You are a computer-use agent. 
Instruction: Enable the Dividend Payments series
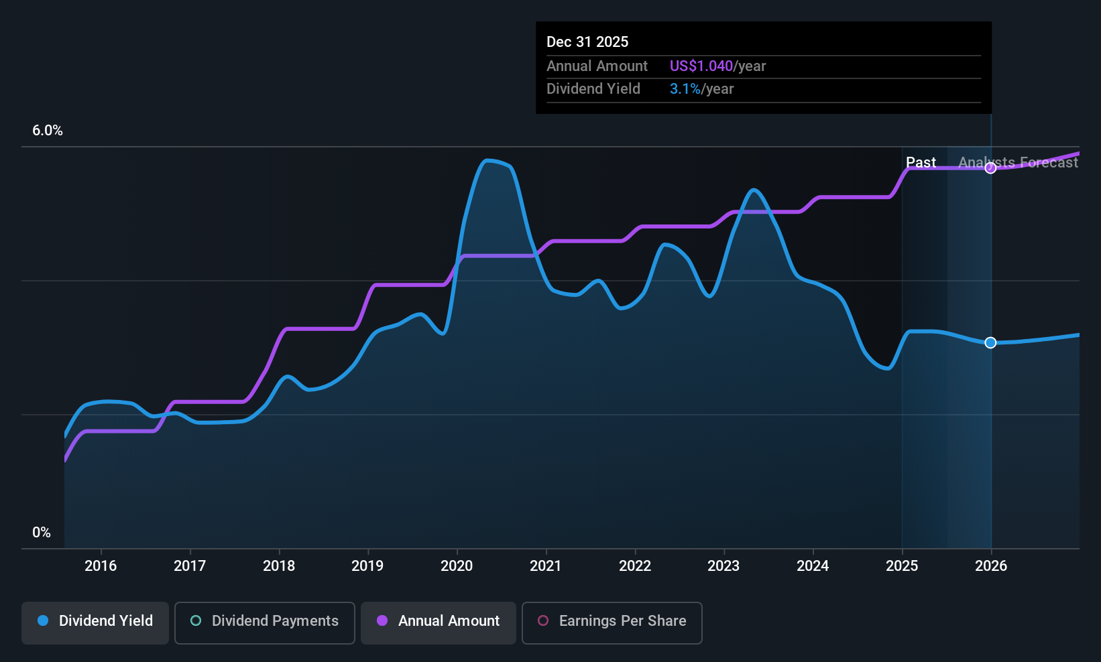coord(265,623)
